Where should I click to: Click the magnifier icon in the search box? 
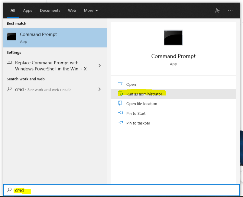(x=8, y=190)
